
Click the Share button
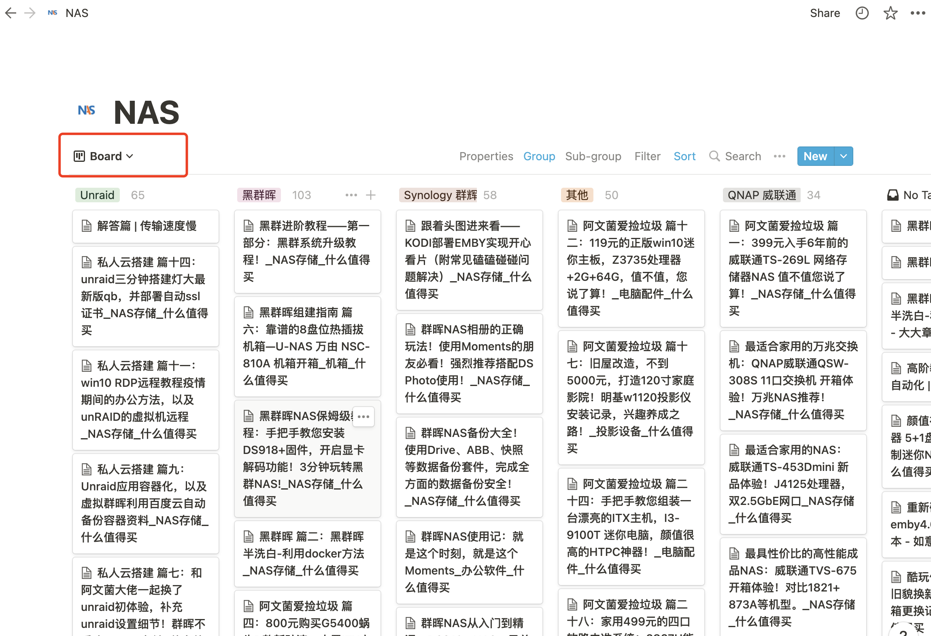point(825,13)
